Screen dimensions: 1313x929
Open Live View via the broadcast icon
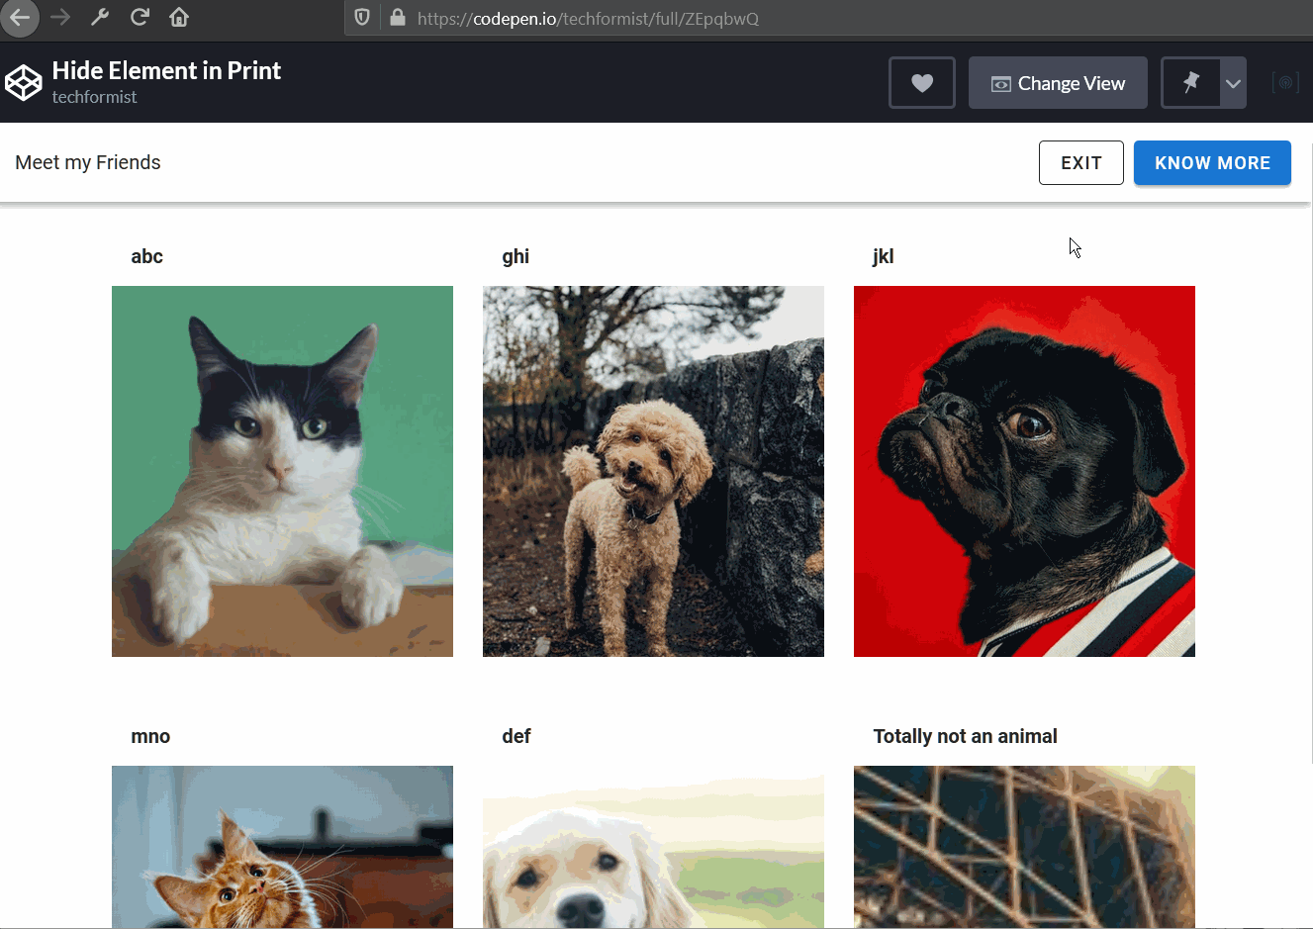(1285, 82)
